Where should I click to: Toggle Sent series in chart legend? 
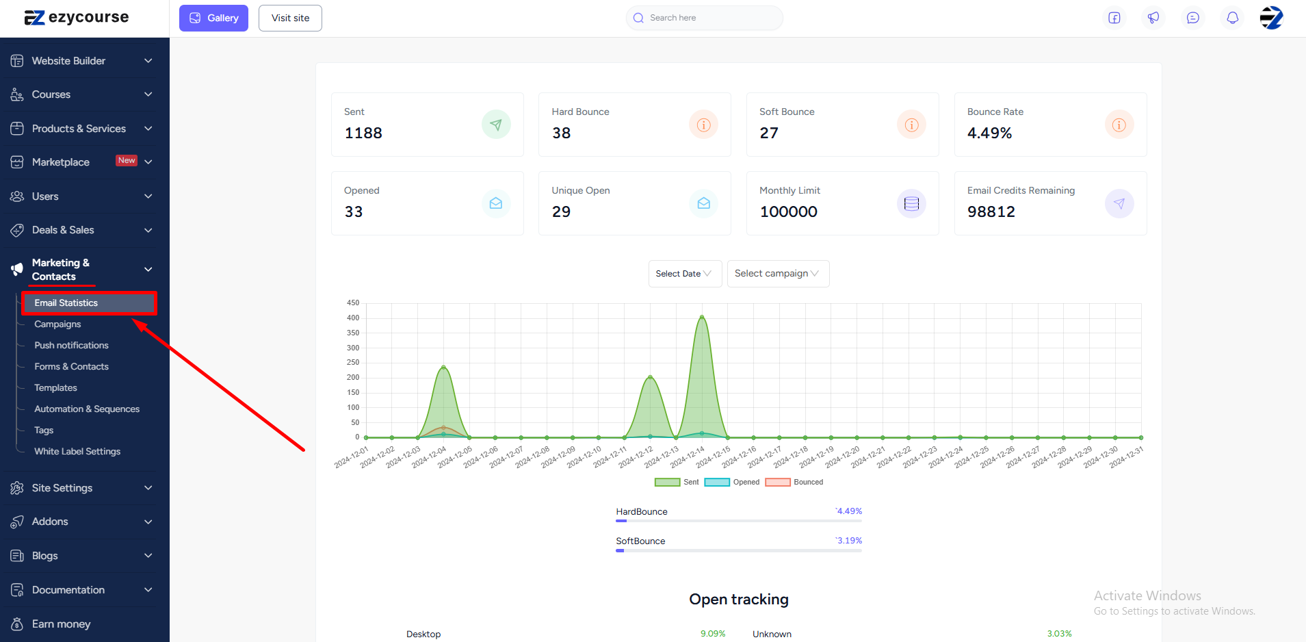click(677, 483)
